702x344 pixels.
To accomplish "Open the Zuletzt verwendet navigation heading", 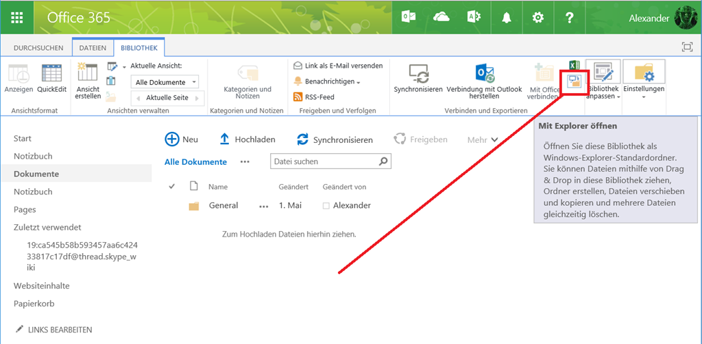I will [x=47, y=228].
